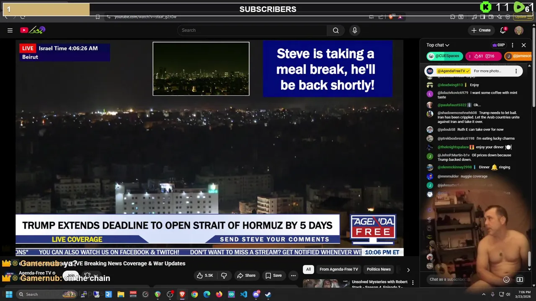
Task: Click username @shadowmcnehneh608 in chat
Action: coord(457,113)
